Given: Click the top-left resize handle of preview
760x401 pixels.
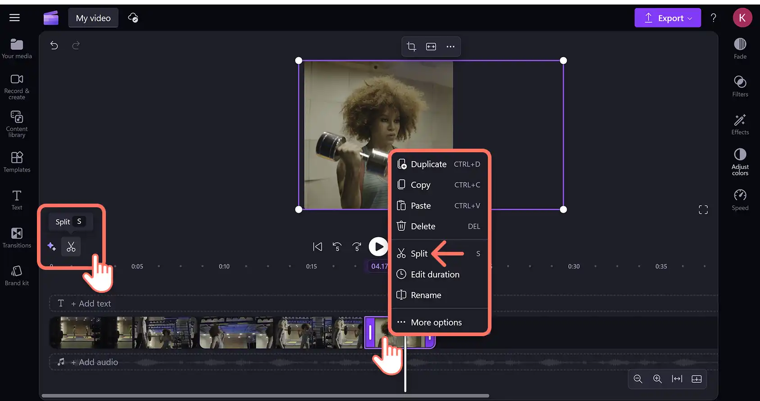Looking at the screenshot, I should pyautogui.click(x=299, y=60).
